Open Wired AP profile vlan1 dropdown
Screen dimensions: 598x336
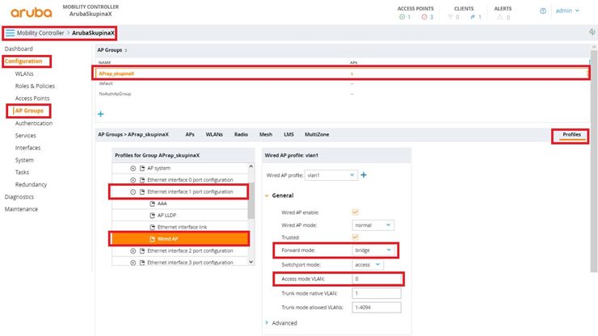[x=331, y=175]
